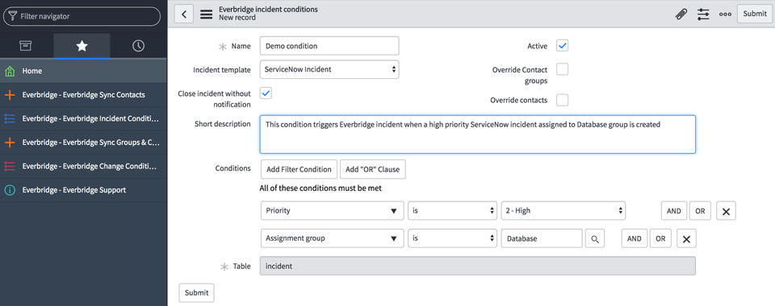The image size is (775, 306).
Task: Switch to the favorites star tab
Action: [82, 46]
